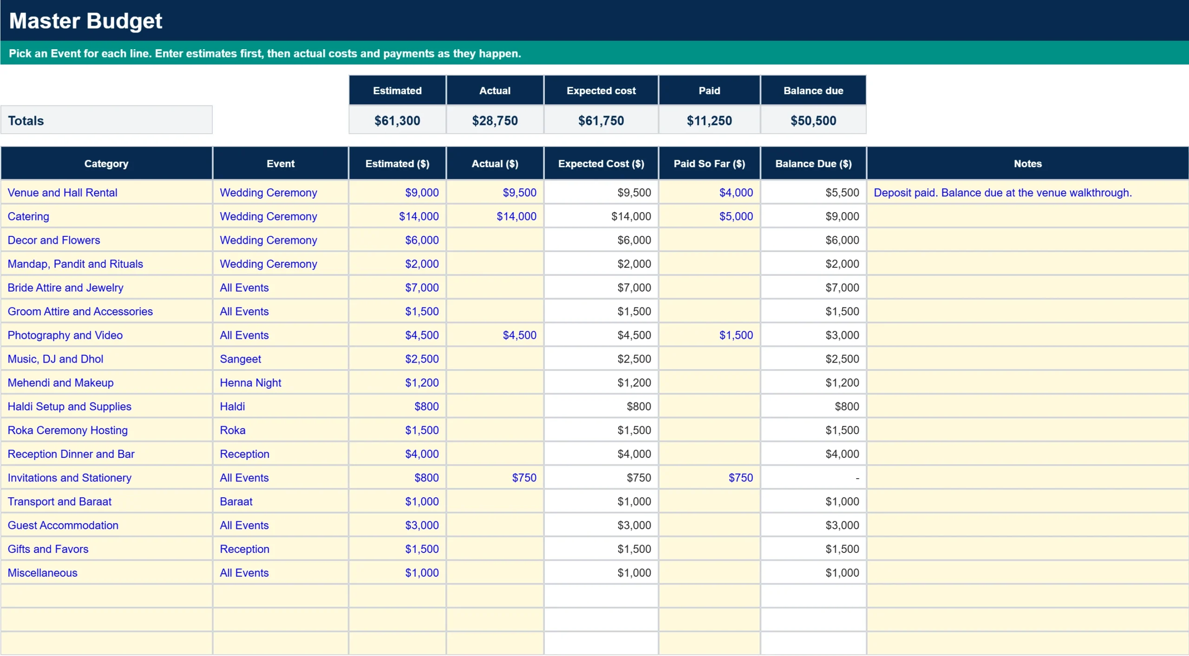Image resolution: width=1189 pixels, height=656 pixels.
Task: Click the $750 actual cost for Invitations
Action: click(495, 477)
